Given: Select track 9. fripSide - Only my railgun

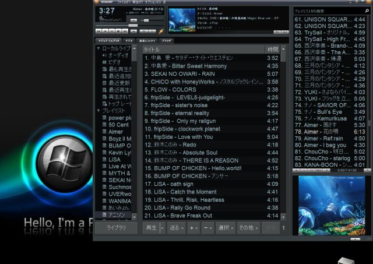Looking at the screenshot, I should coord(211,121).
